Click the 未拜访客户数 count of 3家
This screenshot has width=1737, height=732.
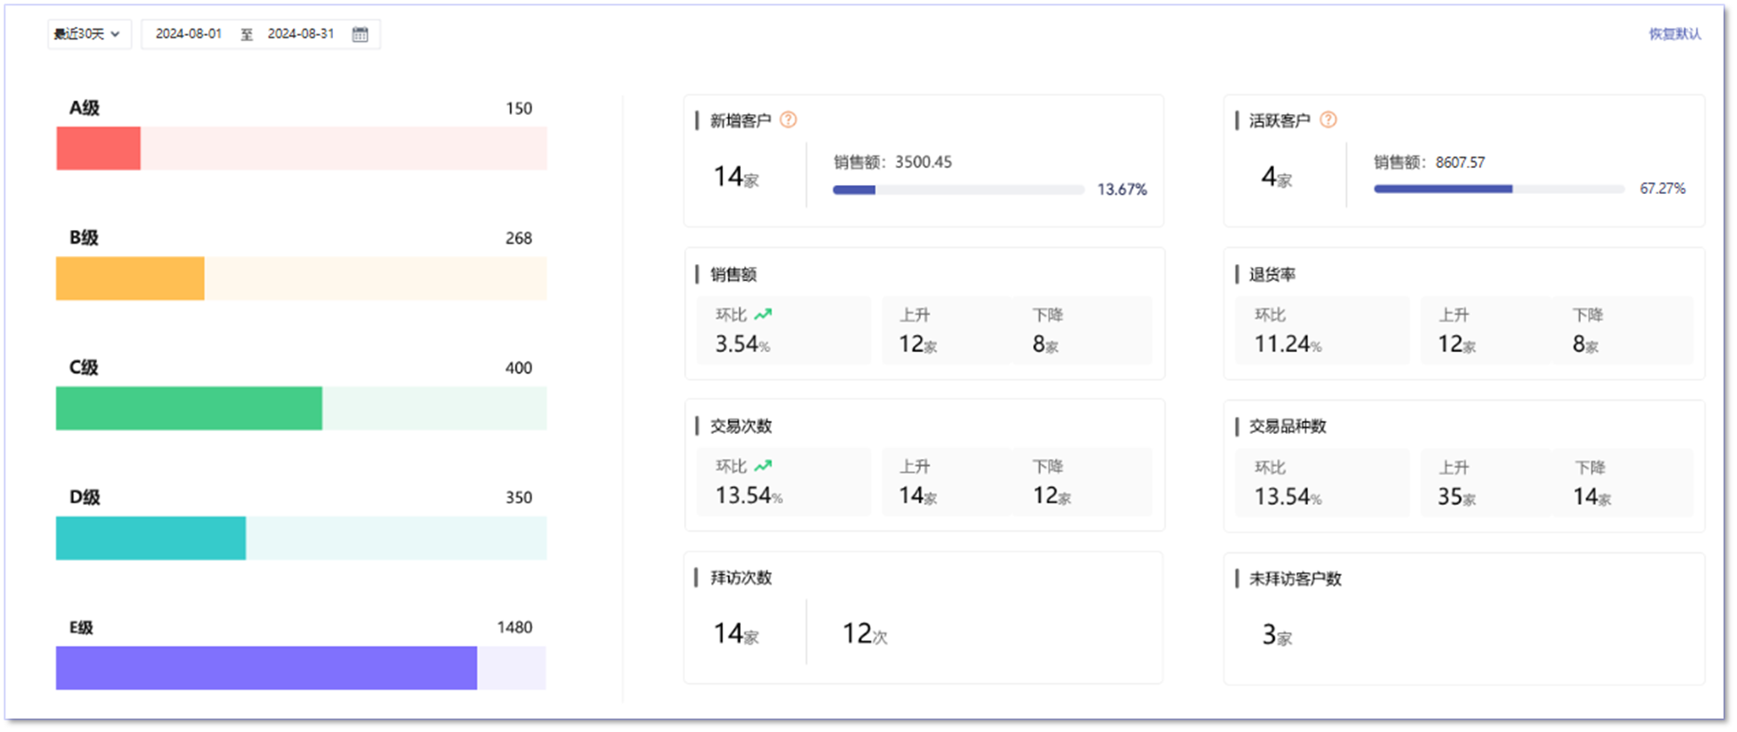click(x=1276, y=635)
